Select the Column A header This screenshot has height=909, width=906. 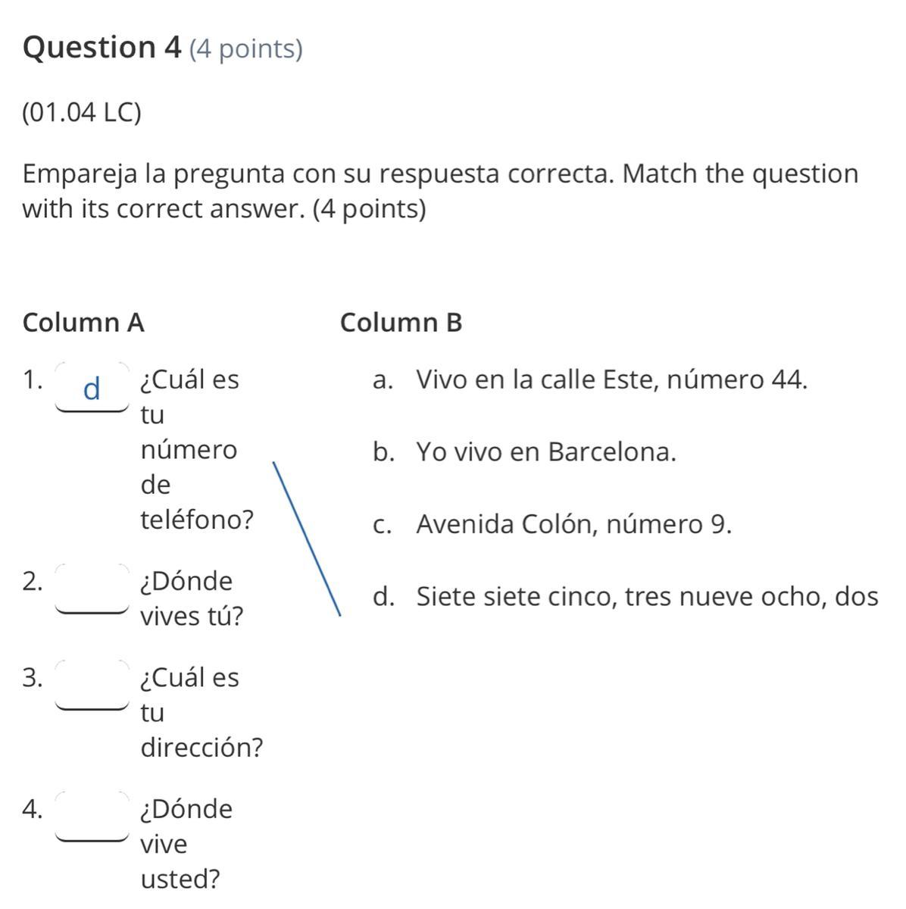(83, 323)
